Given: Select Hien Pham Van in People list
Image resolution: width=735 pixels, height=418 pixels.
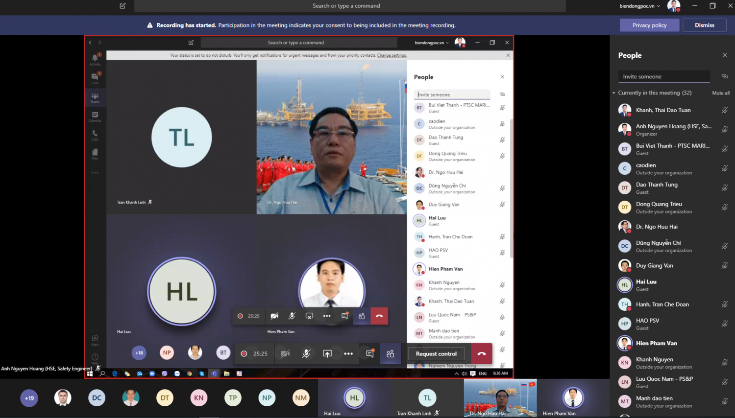Looking at the screenshot, I should (x=672, y=343).
